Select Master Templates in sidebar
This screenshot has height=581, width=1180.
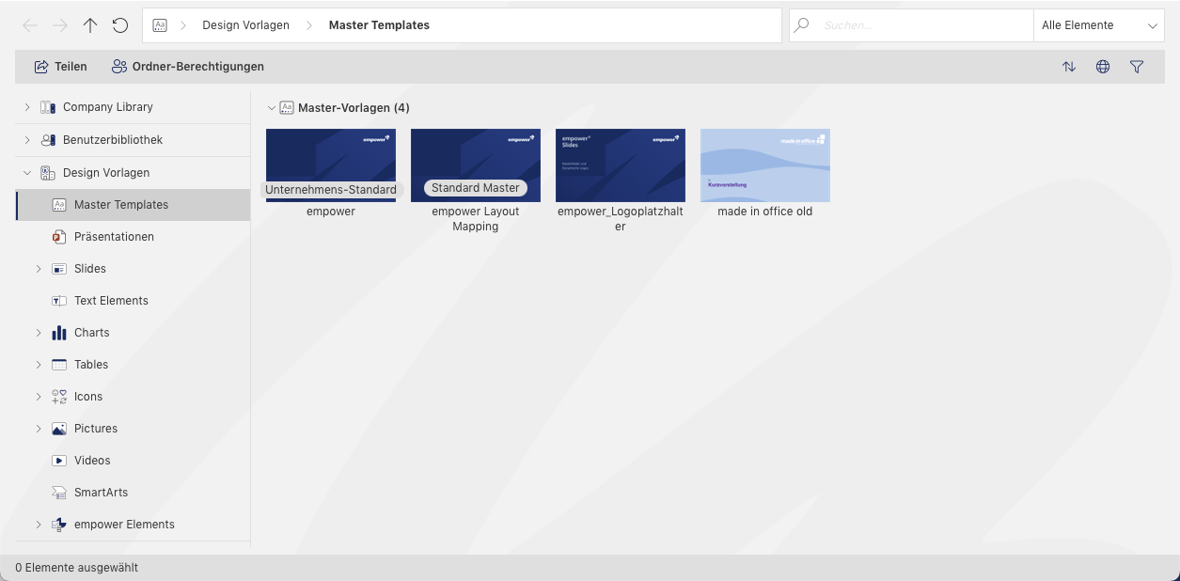pos(134,205)
